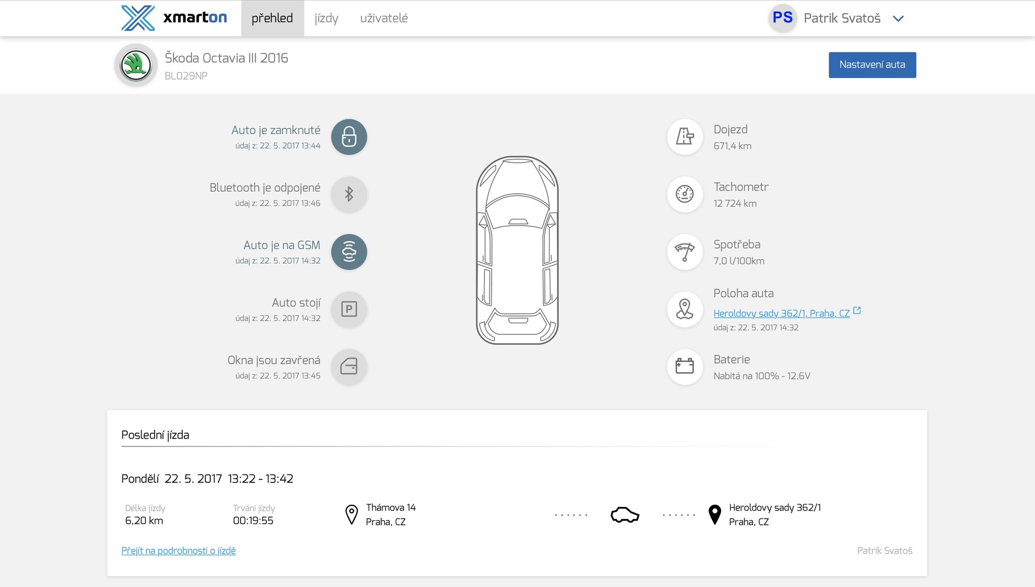Click the GSM connection icon
Screen dimensions: 1035x587
click(349, 252)
